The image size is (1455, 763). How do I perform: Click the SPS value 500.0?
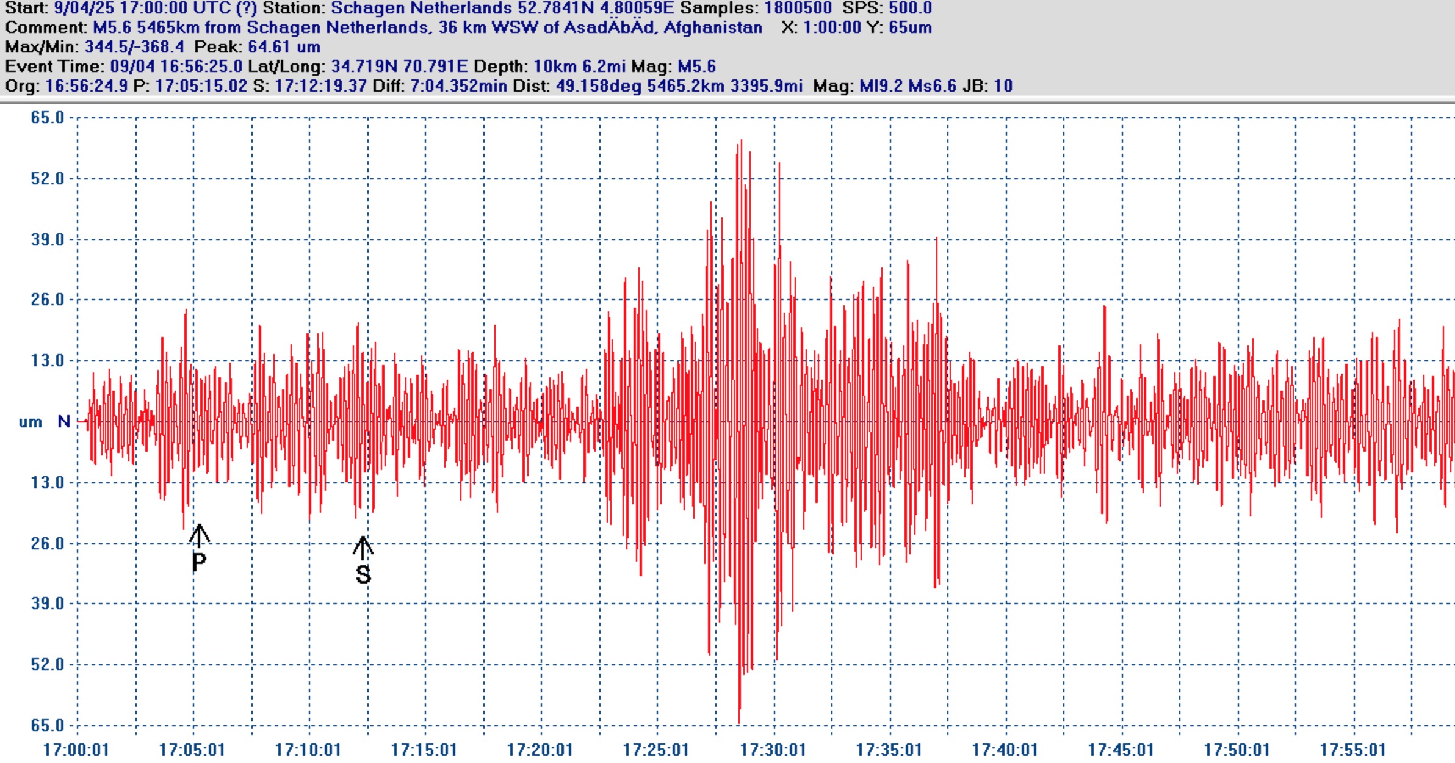pyautogui.click(x=909, y=9)
